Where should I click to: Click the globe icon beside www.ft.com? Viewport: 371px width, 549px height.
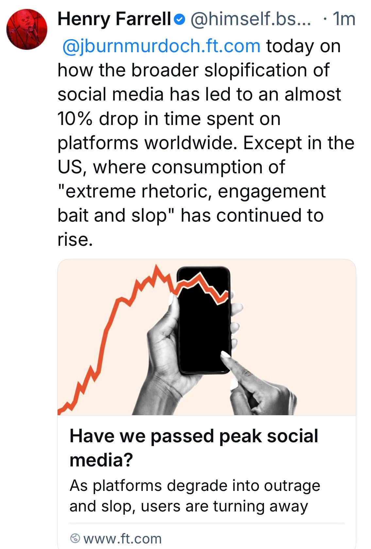coord(75,538)
